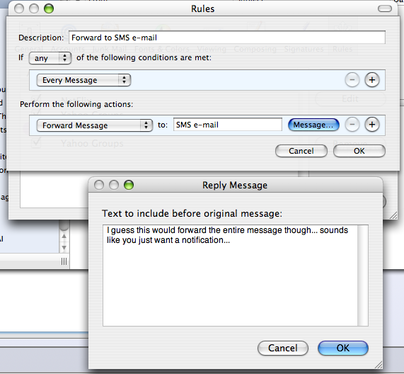Toggle the toolbar pill button in Rules title bar

(385, 8)
